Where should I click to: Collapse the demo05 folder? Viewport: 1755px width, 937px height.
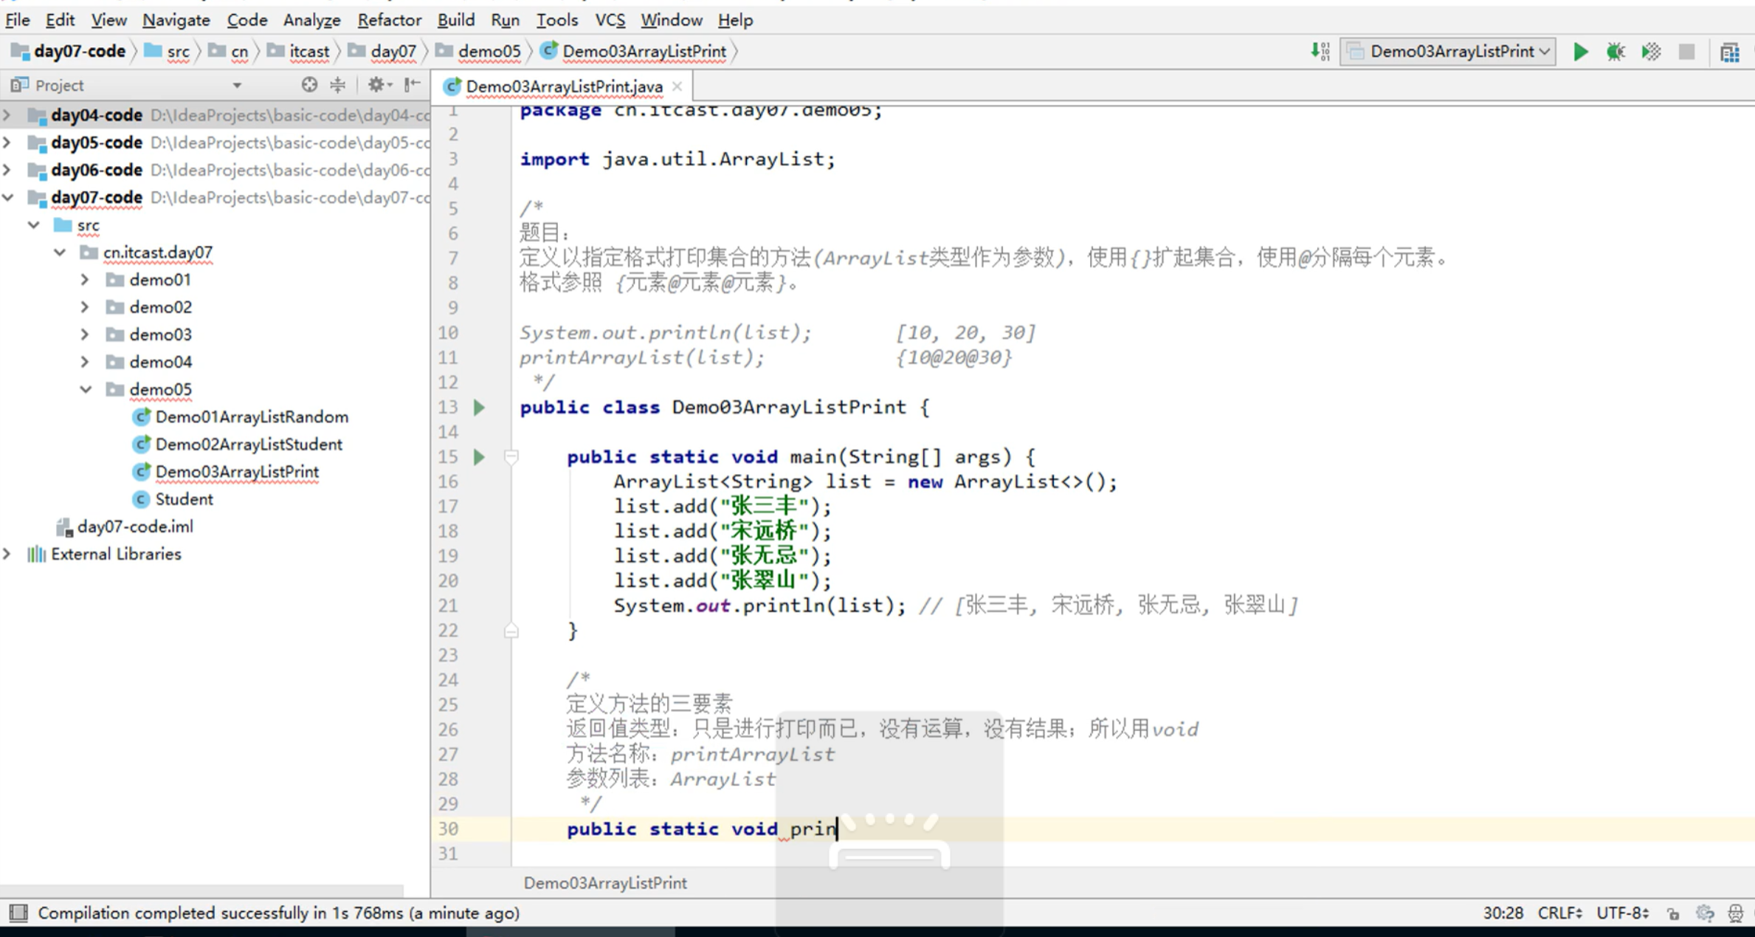point(85,389)
